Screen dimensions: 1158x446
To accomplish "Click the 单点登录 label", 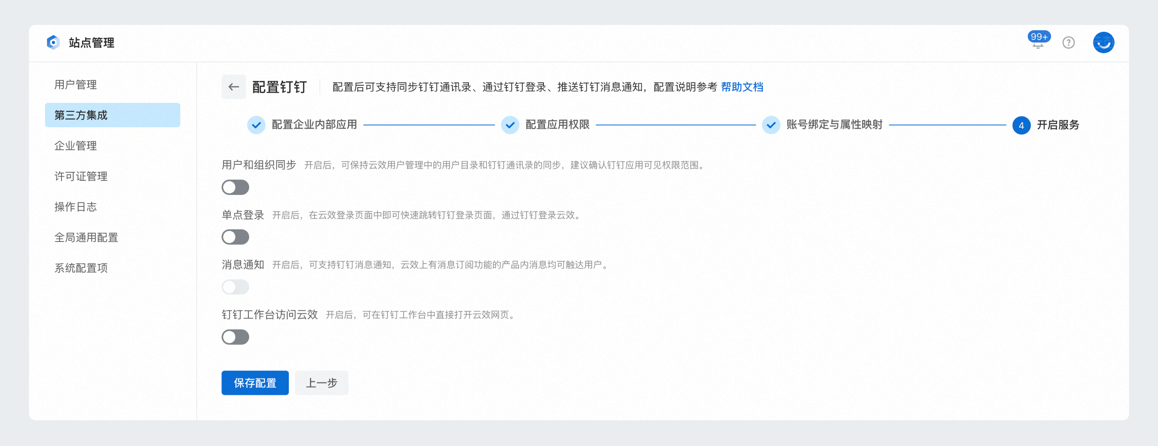I will coord(243,215).
